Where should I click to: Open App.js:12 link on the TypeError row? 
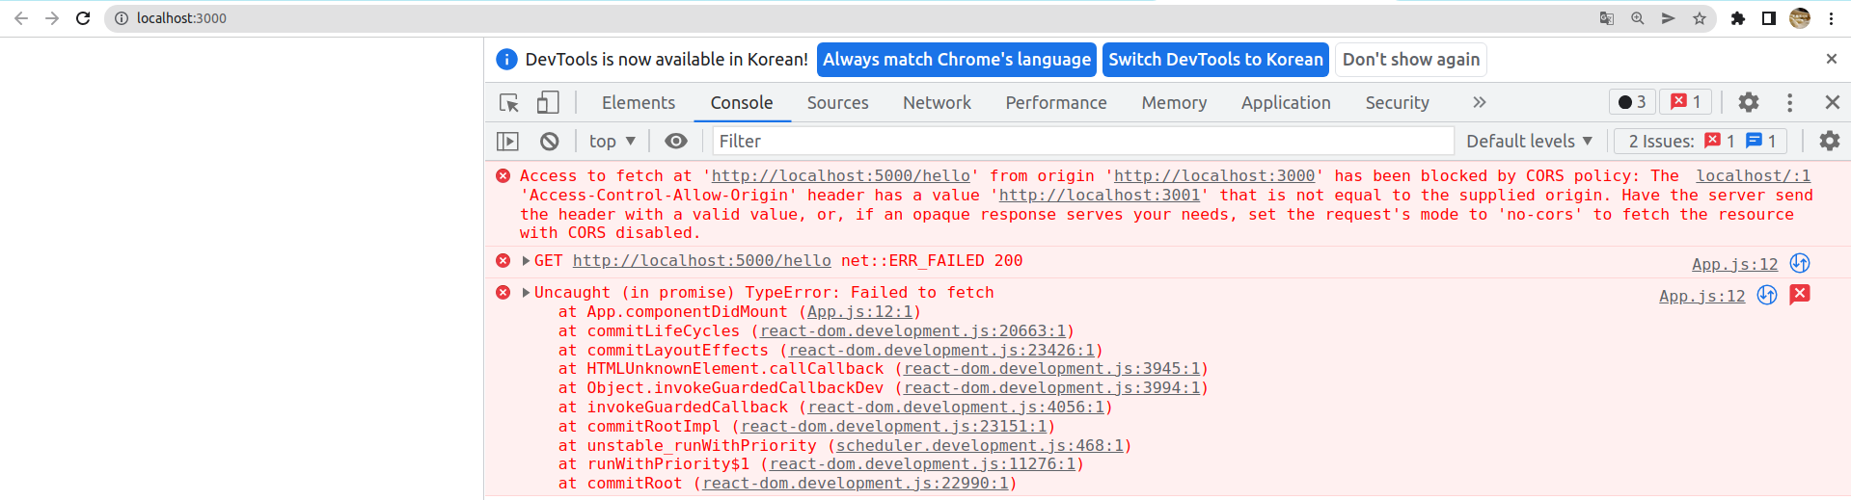click(1701, 296)
